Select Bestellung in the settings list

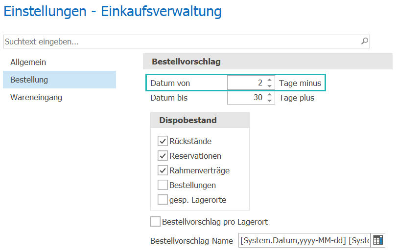(x=59, y=80)
